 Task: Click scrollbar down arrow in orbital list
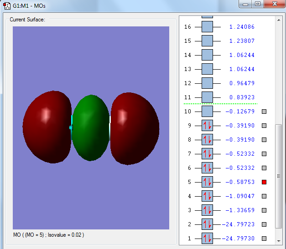[x=279, y=241]
